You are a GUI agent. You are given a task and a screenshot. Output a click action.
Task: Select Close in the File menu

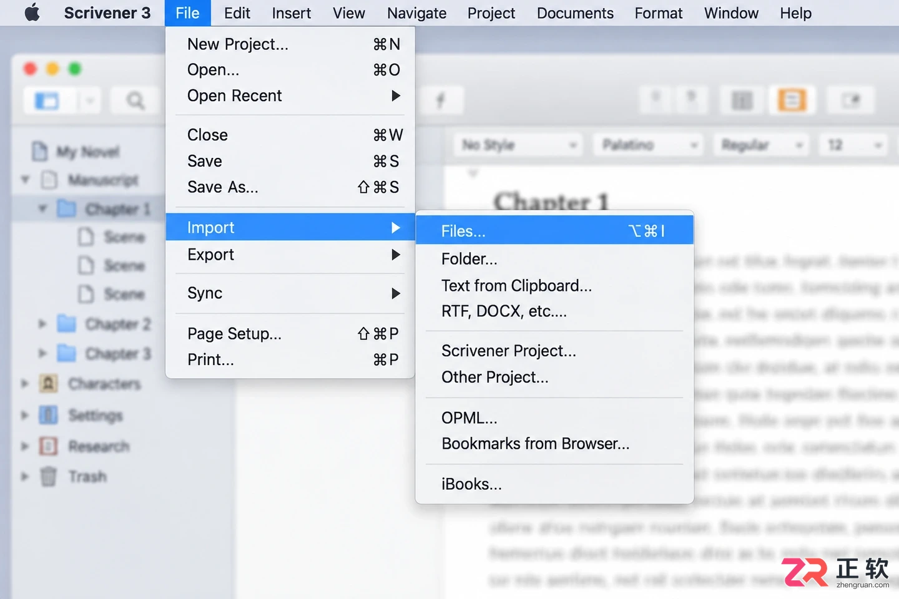click(290, 135)
